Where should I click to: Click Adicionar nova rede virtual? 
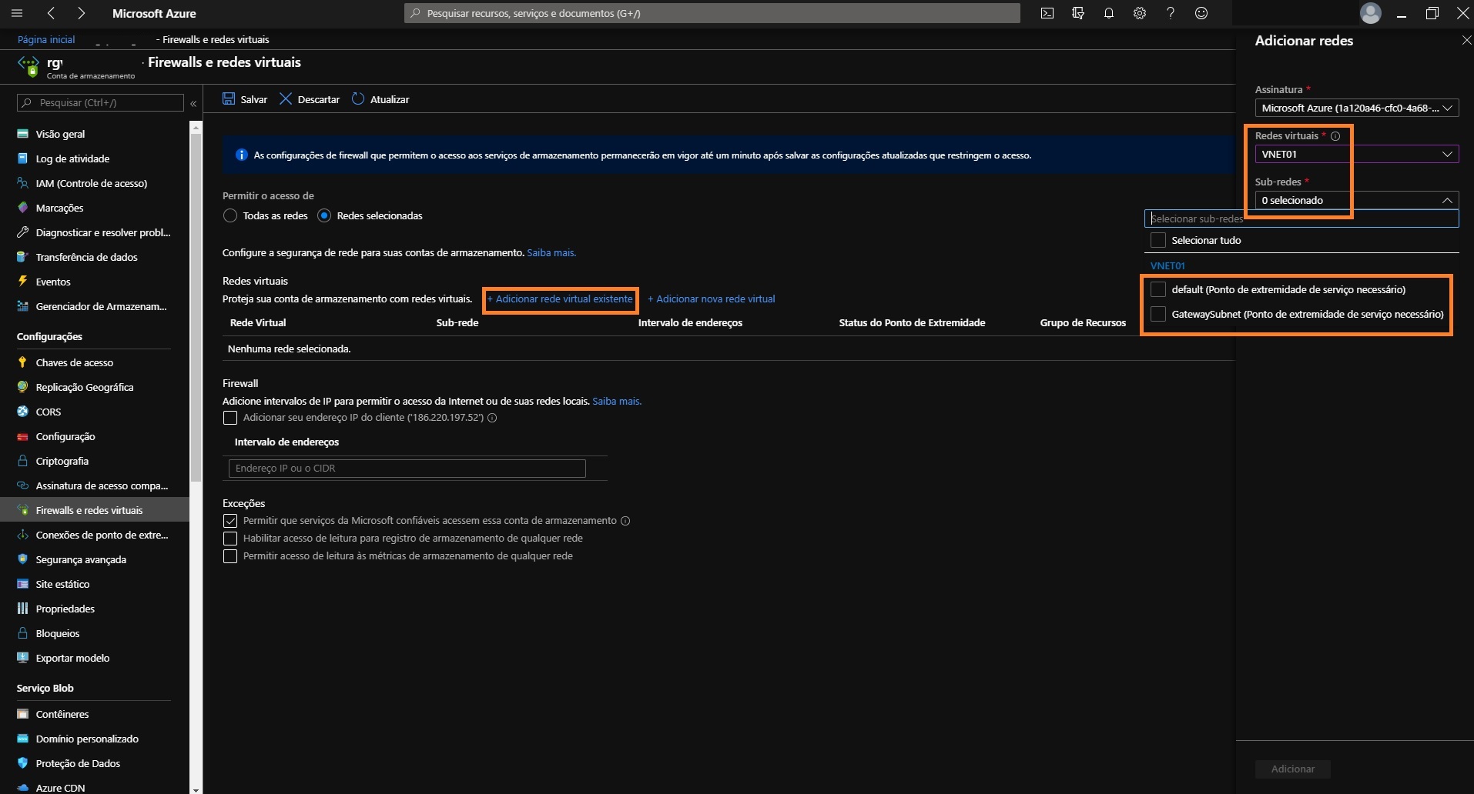click(712, 299)
